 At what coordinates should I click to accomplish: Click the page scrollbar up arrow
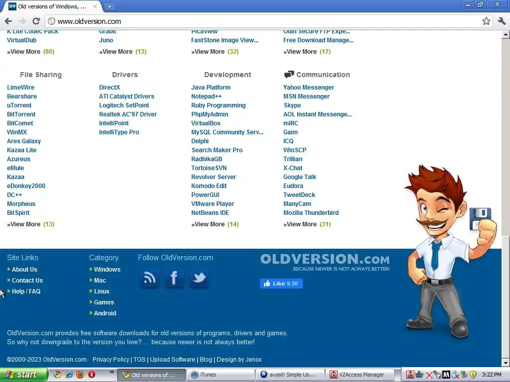point(506,34)
